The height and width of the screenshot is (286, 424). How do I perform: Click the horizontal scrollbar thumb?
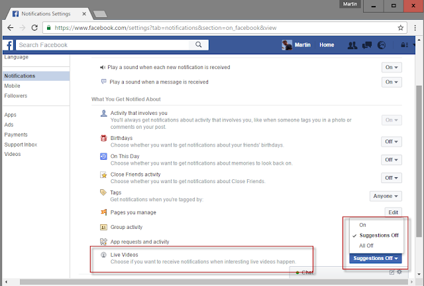213,282
